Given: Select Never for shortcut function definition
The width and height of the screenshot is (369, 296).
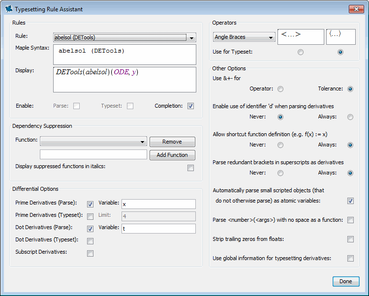Looking at the screenshot, I should 280,145.
